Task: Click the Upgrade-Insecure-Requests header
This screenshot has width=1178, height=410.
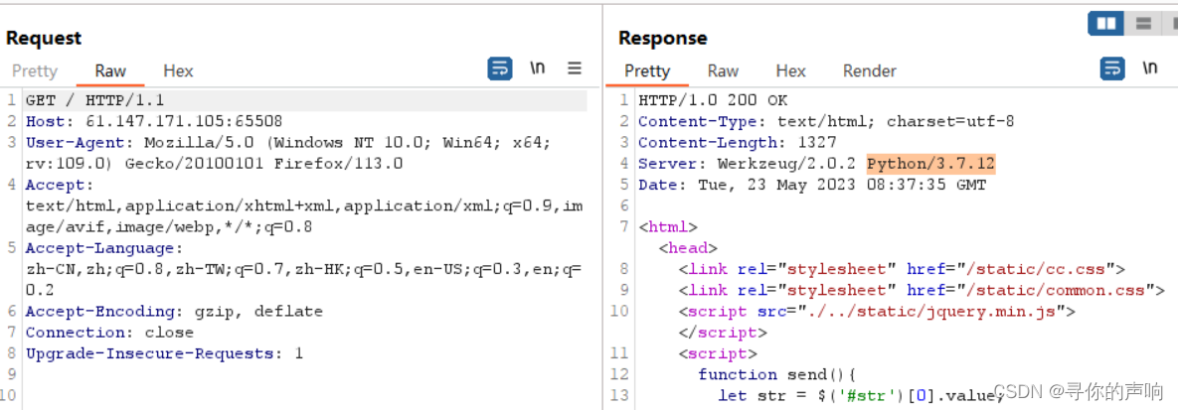Action: tap(165, 353)
